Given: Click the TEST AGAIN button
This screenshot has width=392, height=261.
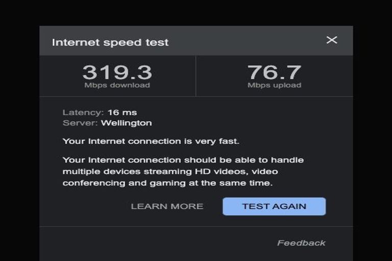Looking at the screenshot, I should click(x=274, y=206).
